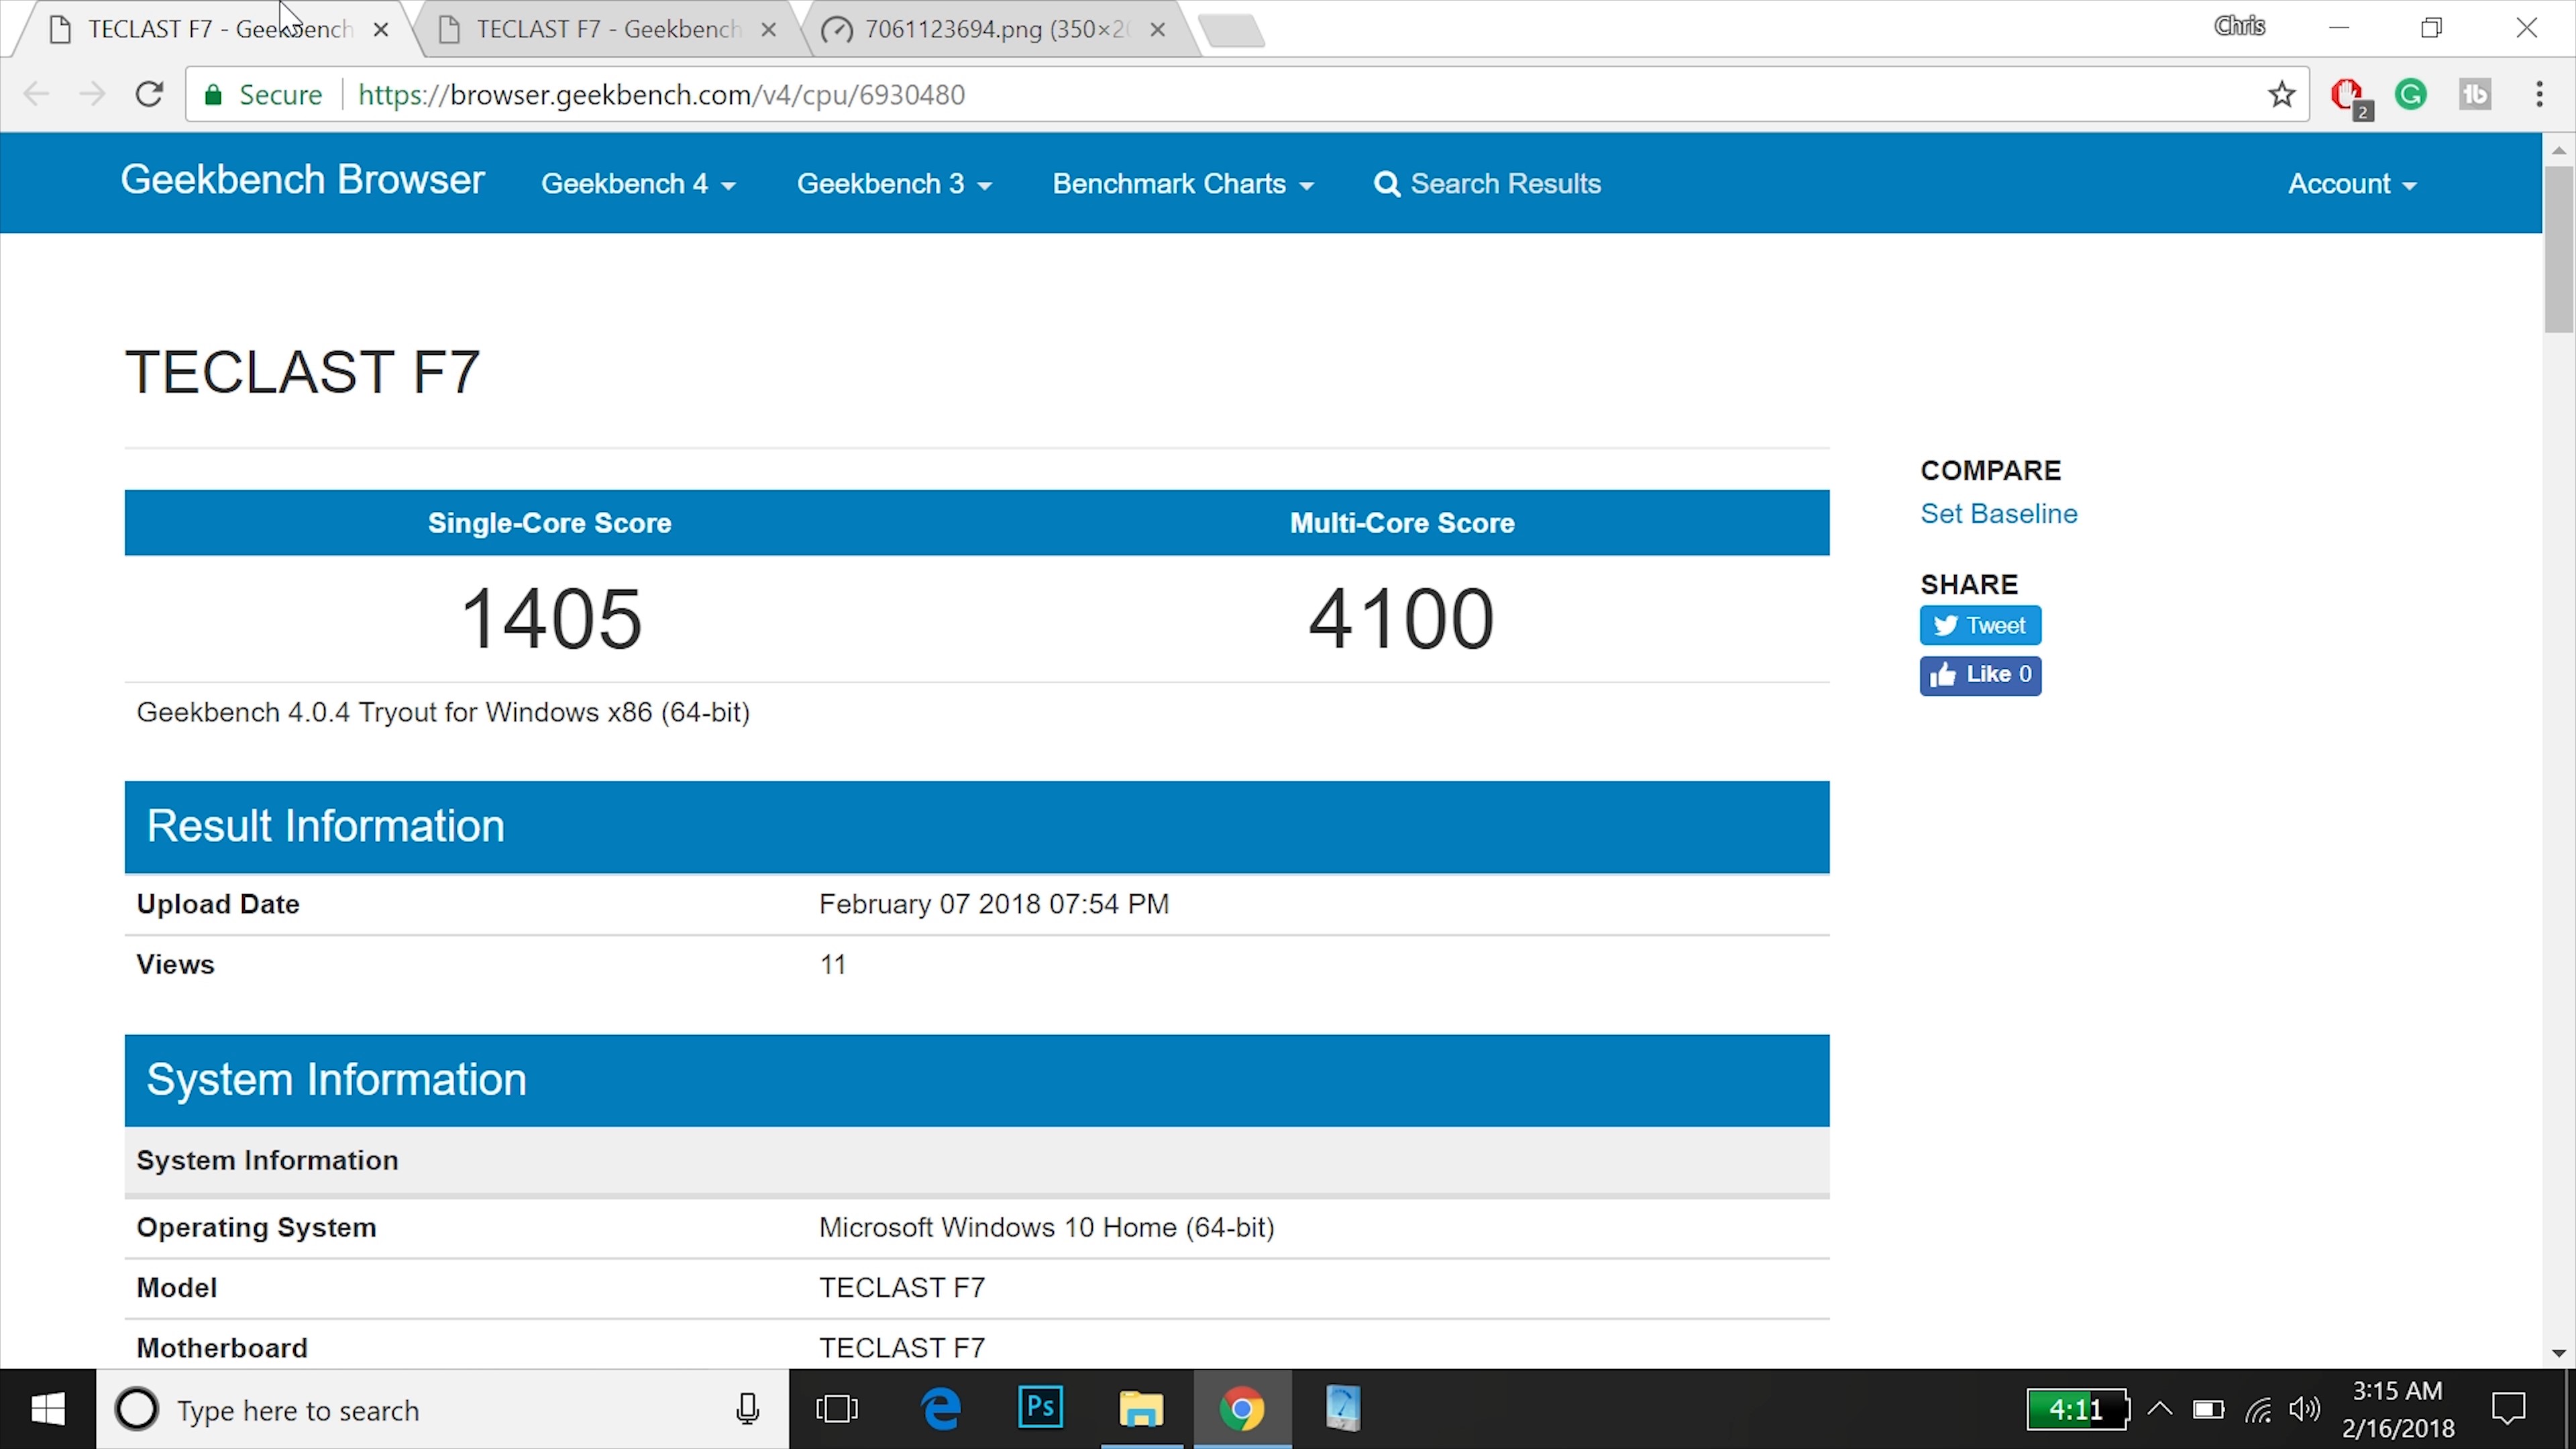
Task: Click the Chris profile button
Action: pos(2239,27)
